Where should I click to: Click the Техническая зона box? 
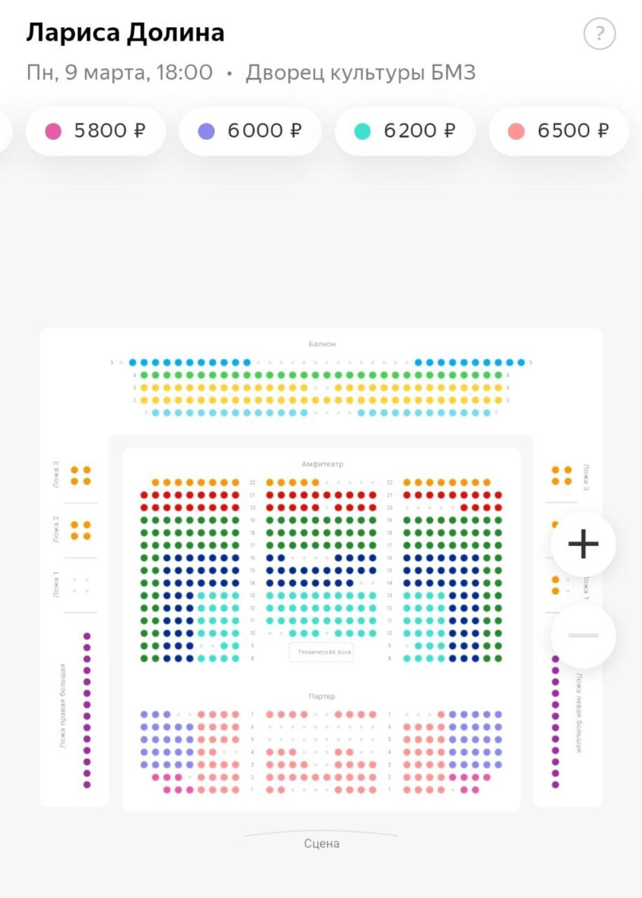point(322,652)
